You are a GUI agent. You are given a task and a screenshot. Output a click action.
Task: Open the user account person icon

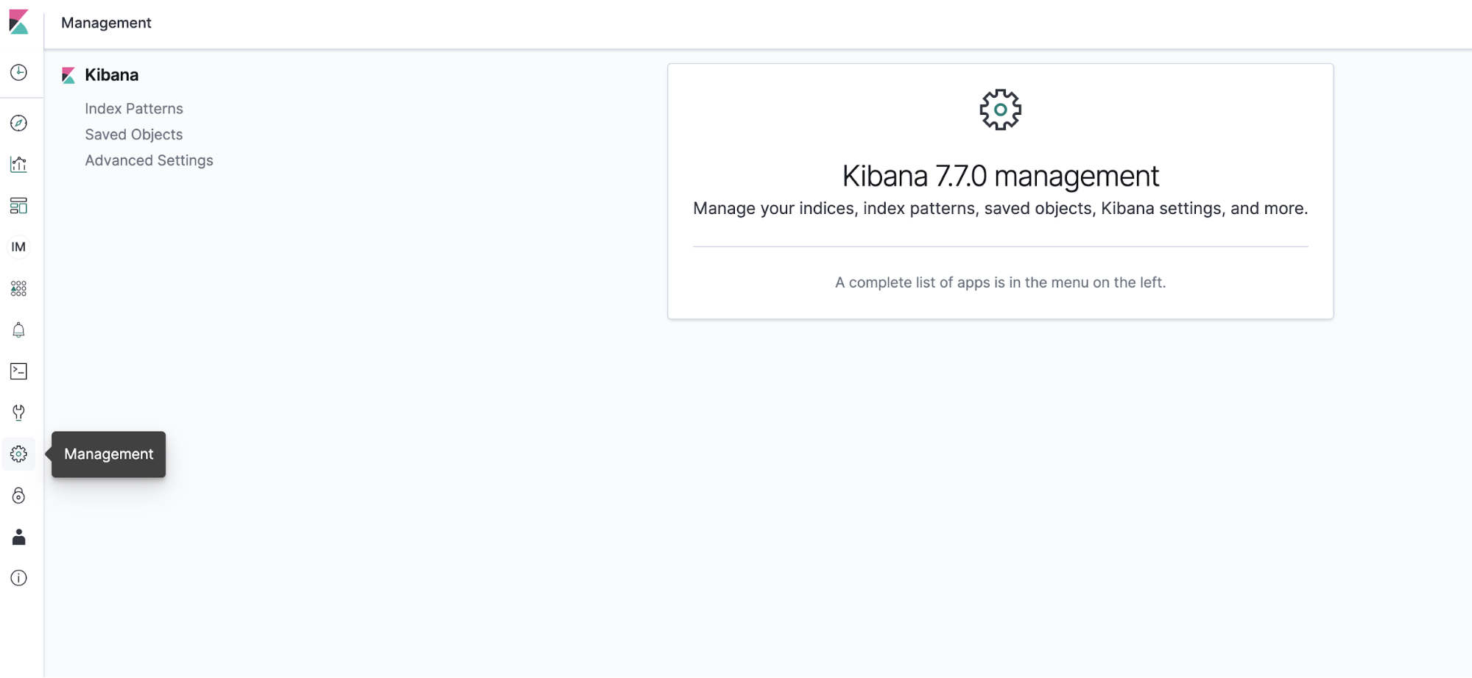point(18,537)
